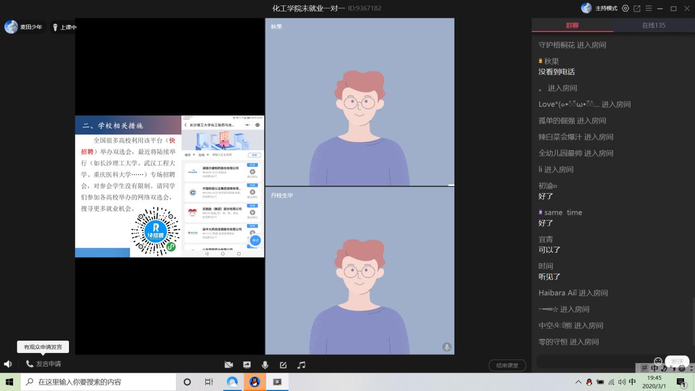Open the emoji picker in chat
Image resolution: width=695 pixels, height=391 pixels.
coord(658,361)
